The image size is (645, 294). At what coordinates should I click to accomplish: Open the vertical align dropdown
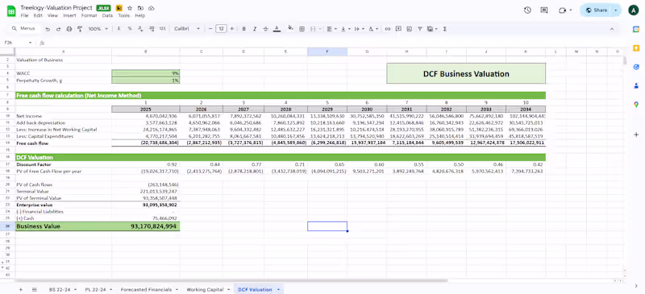345,29
